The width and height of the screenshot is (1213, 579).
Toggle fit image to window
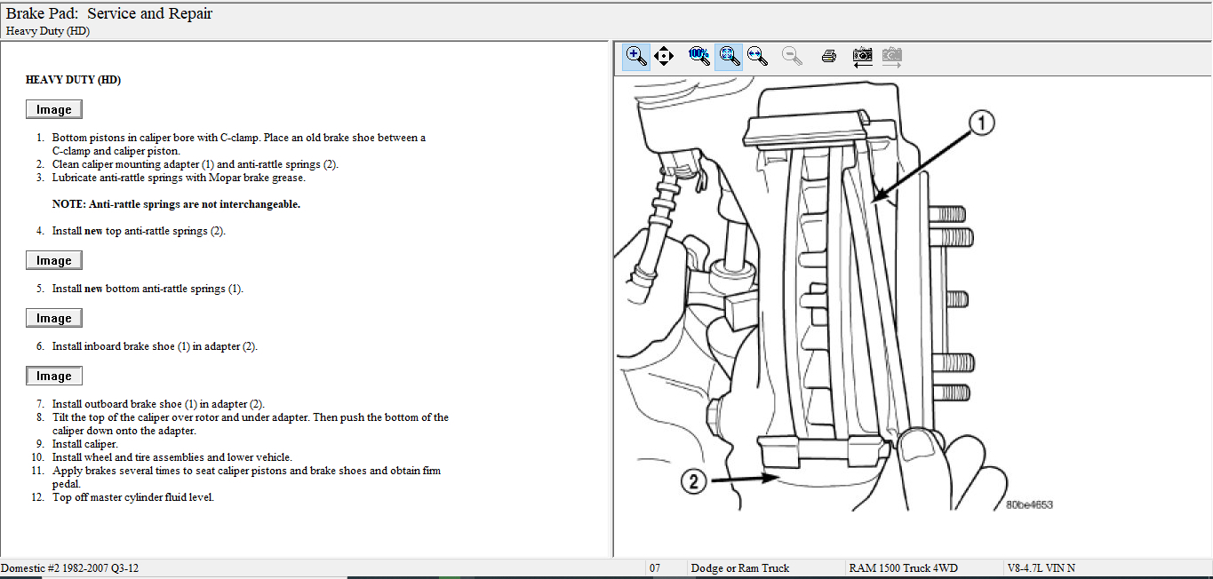point(729,56)
